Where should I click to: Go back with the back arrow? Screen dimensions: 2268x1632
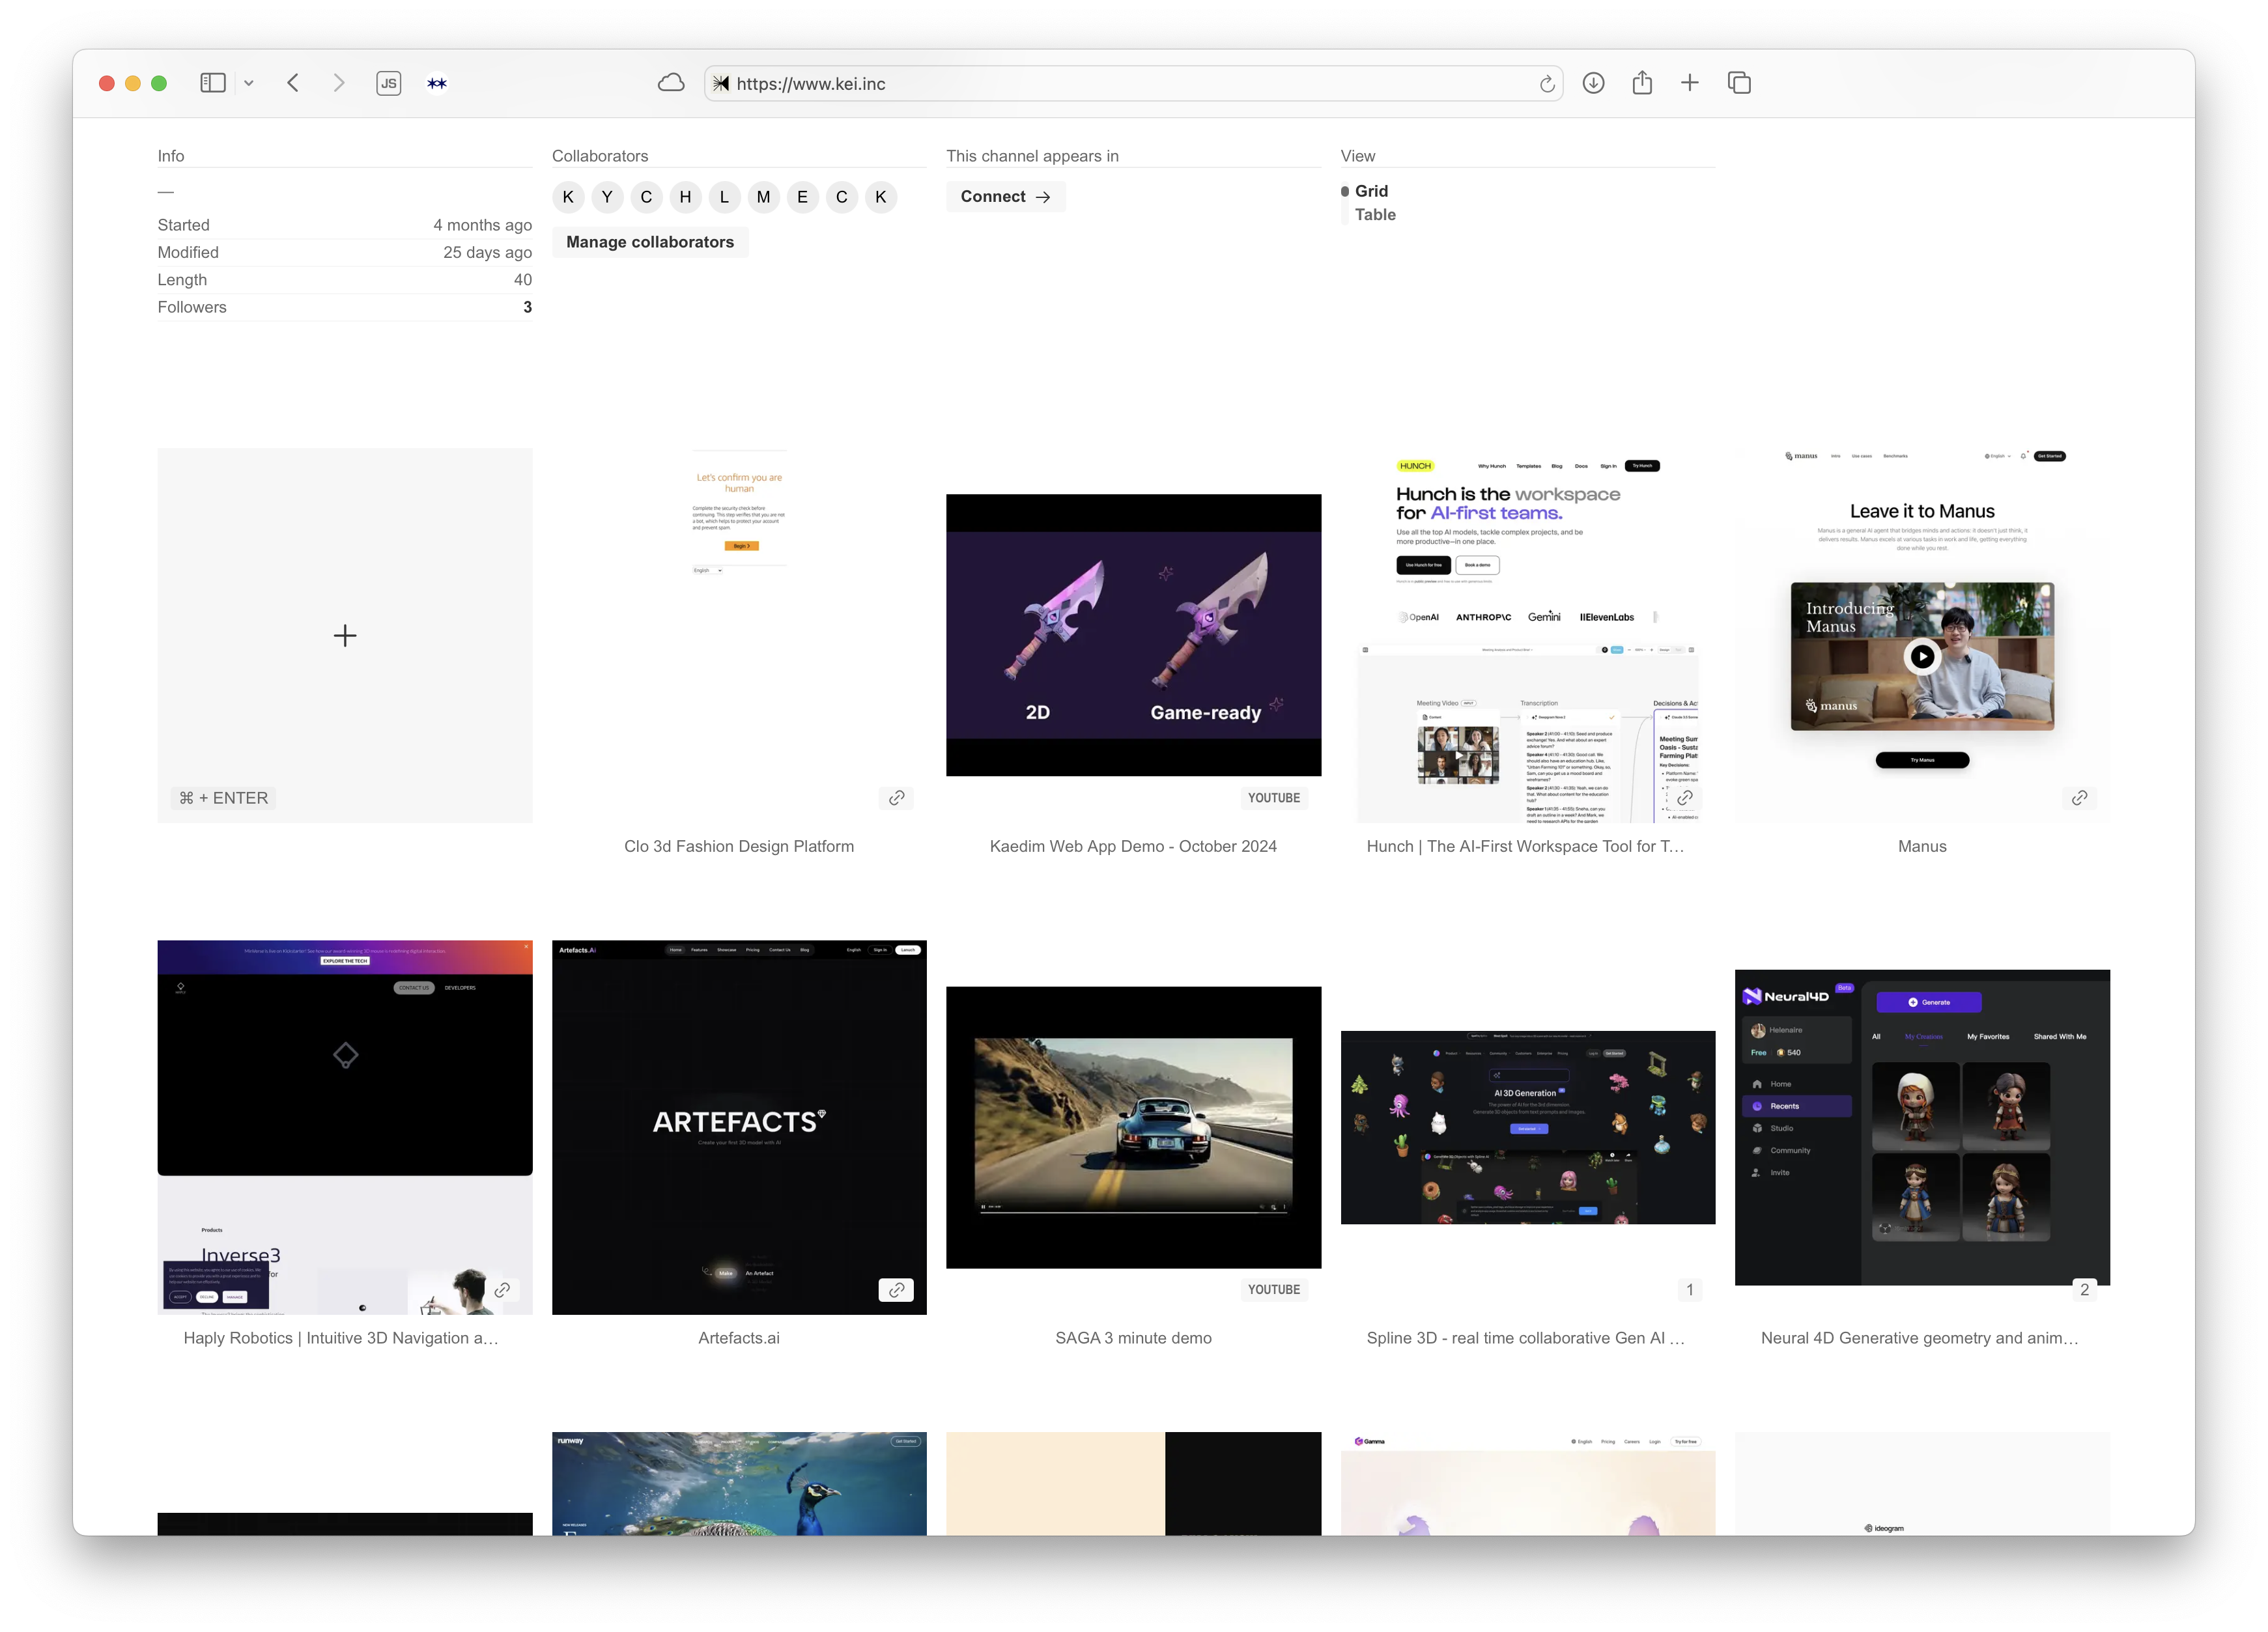click(x=293, y=83)
